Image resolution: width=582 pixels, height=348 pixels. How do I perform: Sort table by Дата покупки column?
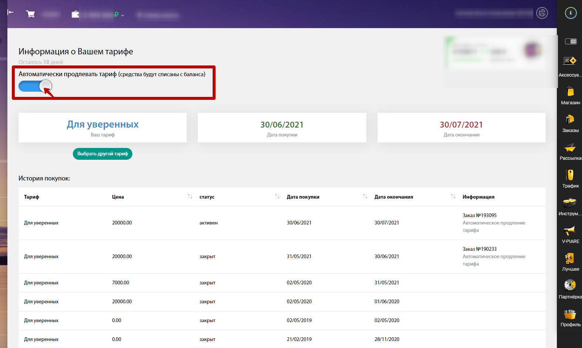(365, 196)
